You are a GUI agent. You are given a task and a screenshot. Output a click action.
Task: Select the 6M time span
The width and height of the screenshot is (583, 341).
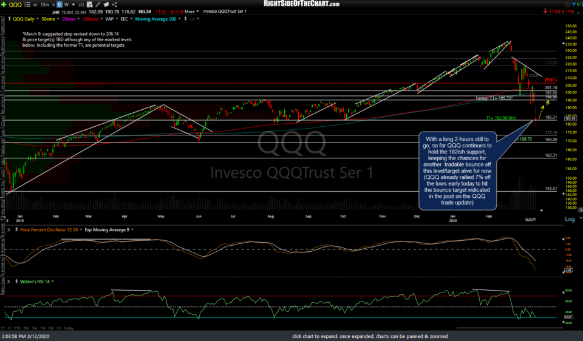(x=26, y=328)
